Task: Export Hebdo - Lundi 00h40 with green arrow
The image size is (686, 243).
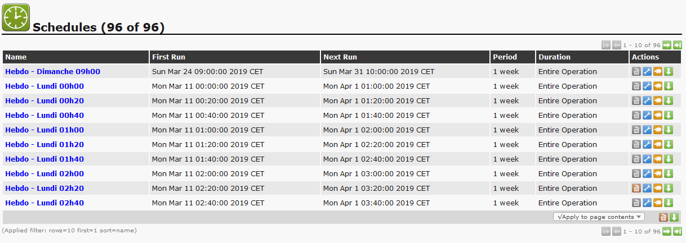Action: point(669,116)
